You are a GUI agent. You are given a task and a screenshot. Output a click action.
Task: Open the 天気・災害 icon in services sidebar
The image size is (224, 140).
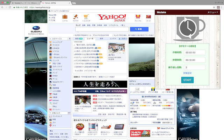50,63
